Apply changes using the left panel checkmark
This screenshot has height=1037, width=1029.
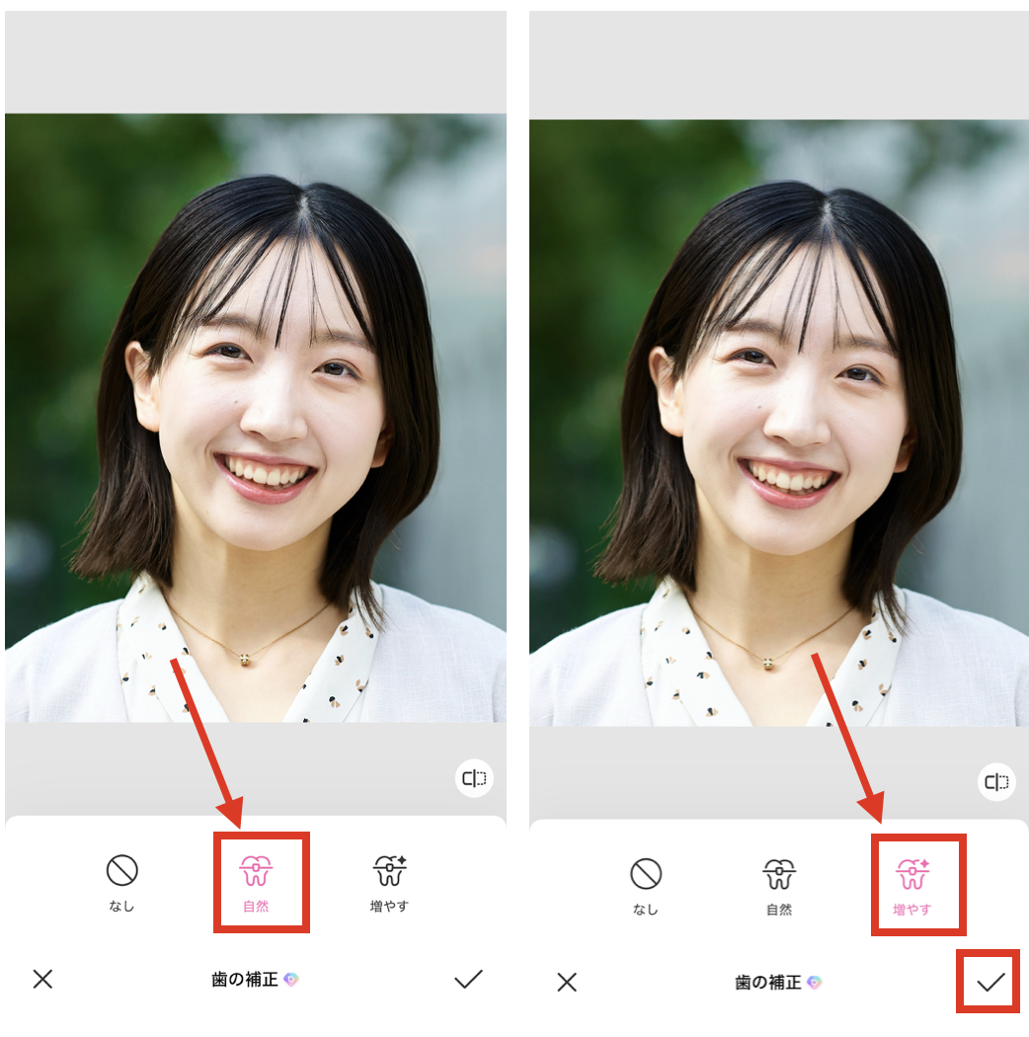click(467, 980)
